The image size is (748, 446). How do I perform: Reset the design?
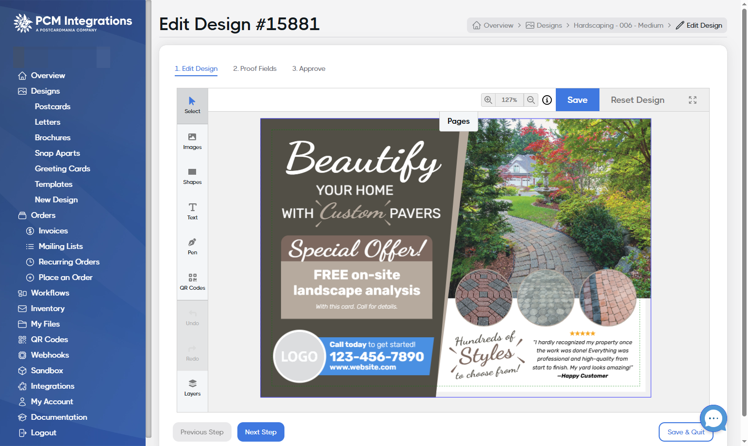click(x=637, y=100)
